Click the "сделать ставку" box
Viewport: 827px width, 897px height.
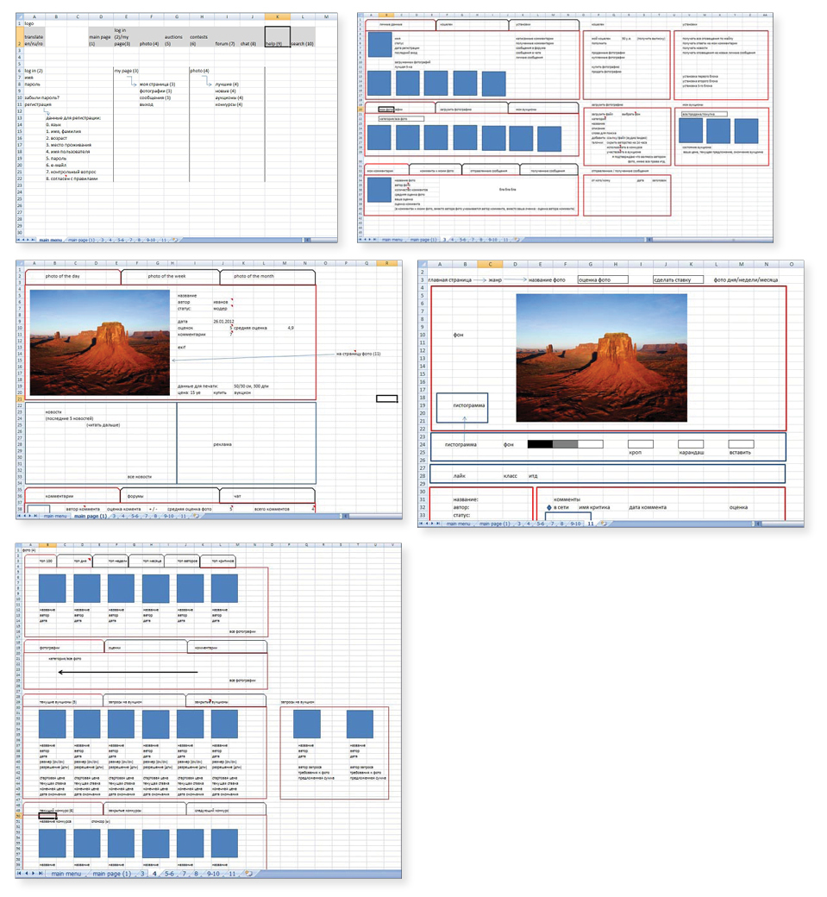[x=678, y=279]
